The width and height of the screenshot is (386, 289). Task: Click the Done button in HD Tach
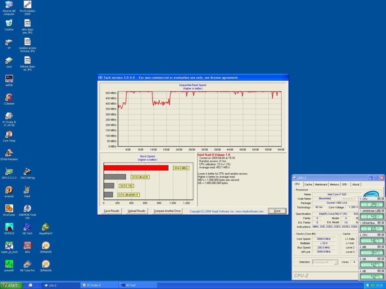click(x=277, y=211)
